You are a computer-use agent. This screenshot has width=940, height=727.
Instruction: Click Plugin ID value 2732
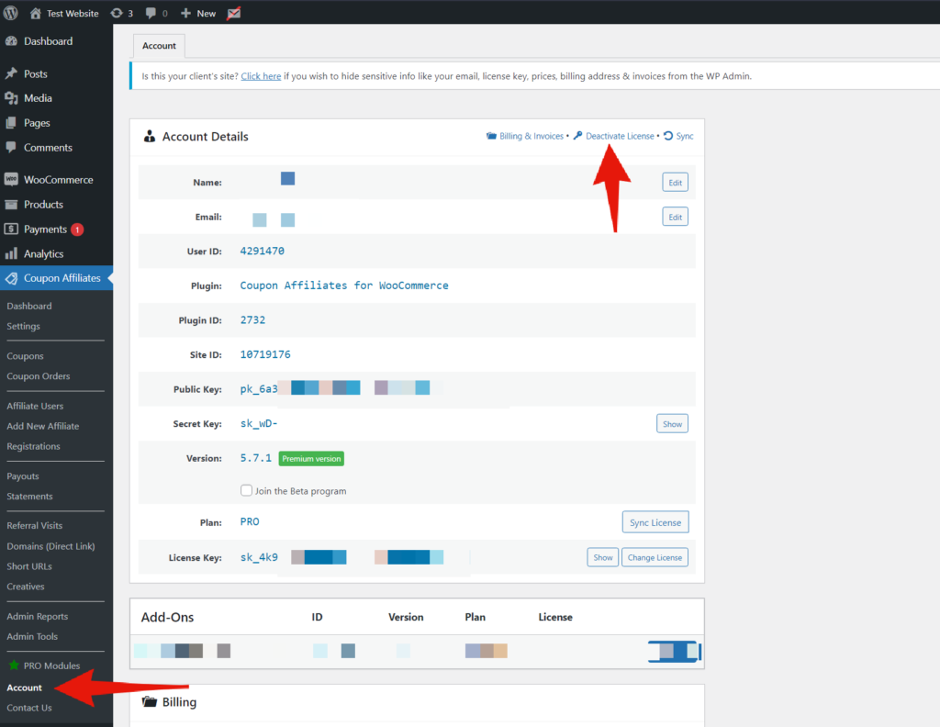[x=252, y=320]
